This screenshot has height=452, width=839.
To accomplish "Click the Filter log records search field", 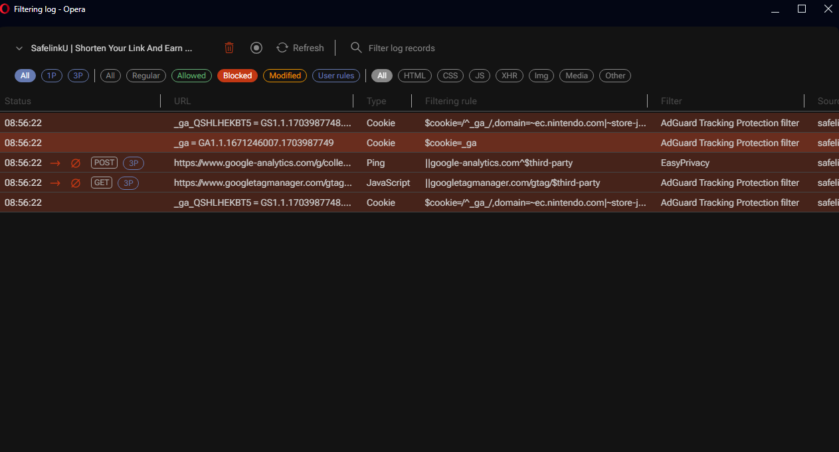I will [x=401, y=47].
